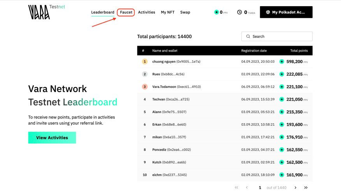Click star icon beside 193,600 points
The width and height of the screenshot is (341, 195).
pyautogui.click(x=281, y=124)
